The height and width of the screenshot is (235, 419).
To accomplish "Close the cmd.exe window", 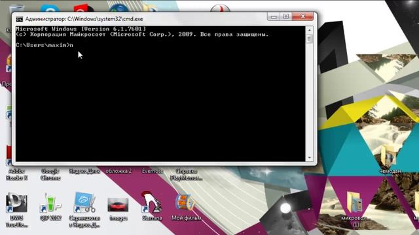I will click(x=302, y=17).
